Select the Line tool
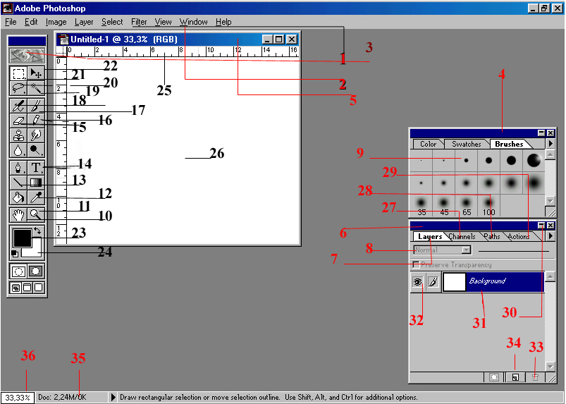Image resolution: width=566 pixels, height=404 pixels. pos(18,183)
